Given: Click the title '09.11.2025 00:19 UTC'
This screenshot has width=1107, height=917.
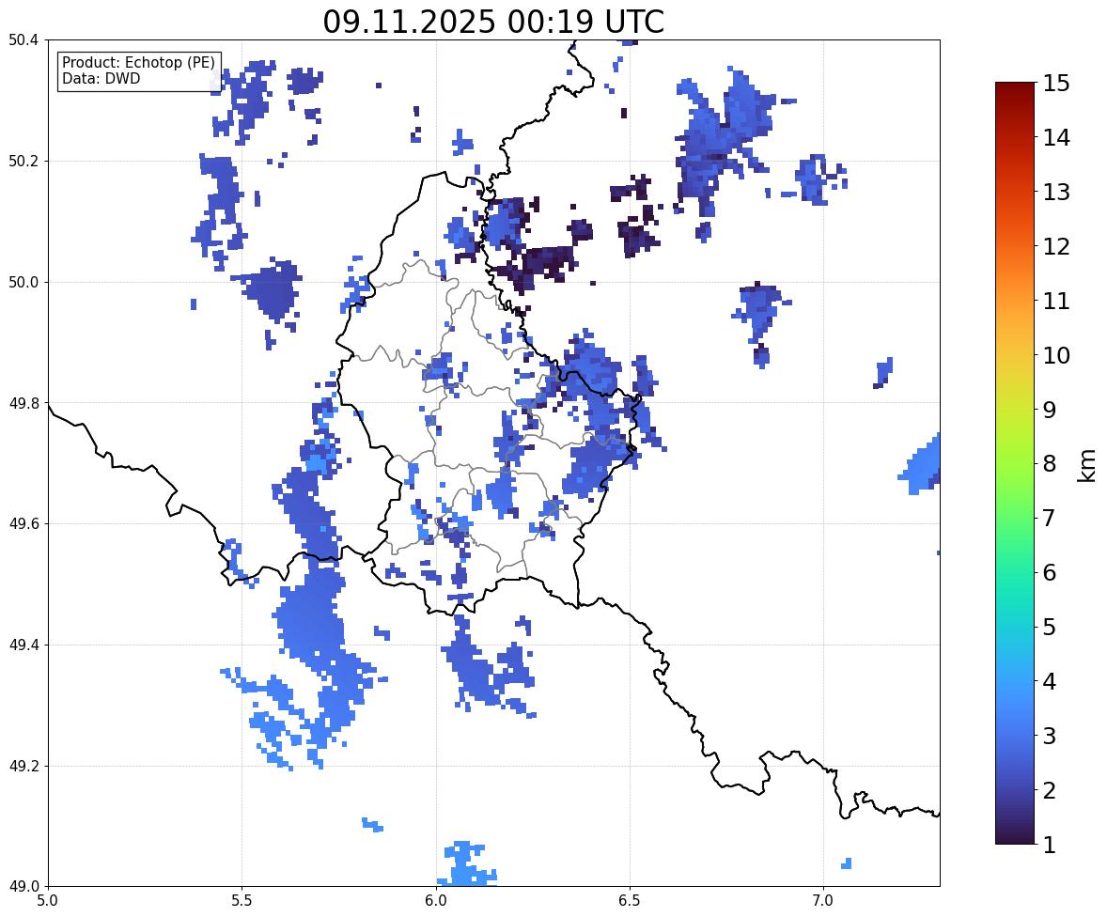Looking at the screenshot, I should tap(493, 22).
